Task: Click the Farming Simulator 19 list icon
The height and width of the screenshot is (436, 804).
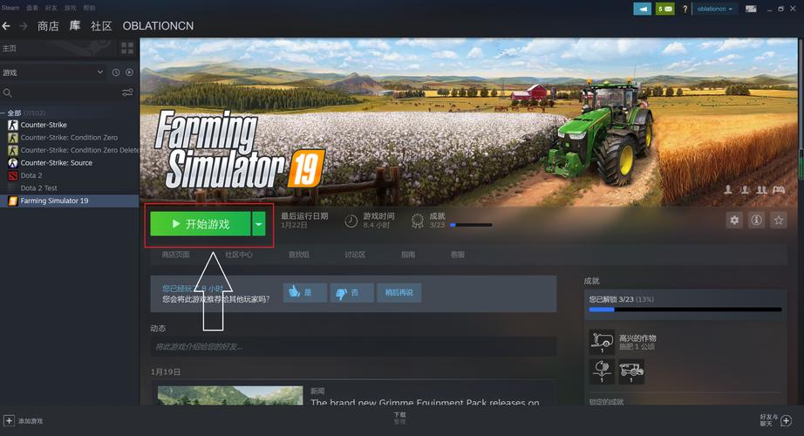Action: 13,201
